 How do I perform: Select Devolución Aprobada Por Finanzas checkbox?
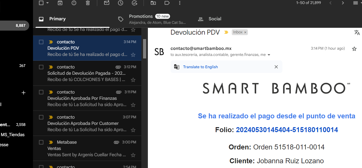41,92
